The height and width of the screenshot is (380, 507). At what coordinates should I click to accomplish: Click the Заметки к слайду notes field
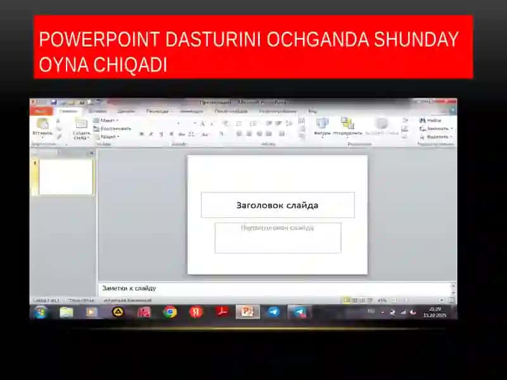coord(274,288)
